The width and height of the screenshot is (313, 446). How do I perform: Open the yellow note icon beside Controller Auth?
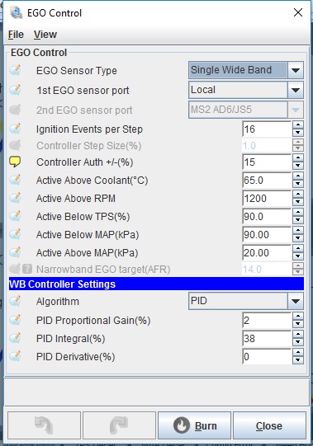tap(15, 162)
